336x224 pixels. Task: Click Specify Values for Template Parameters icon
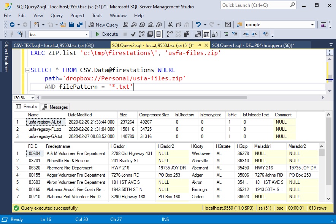coord(266,34)
